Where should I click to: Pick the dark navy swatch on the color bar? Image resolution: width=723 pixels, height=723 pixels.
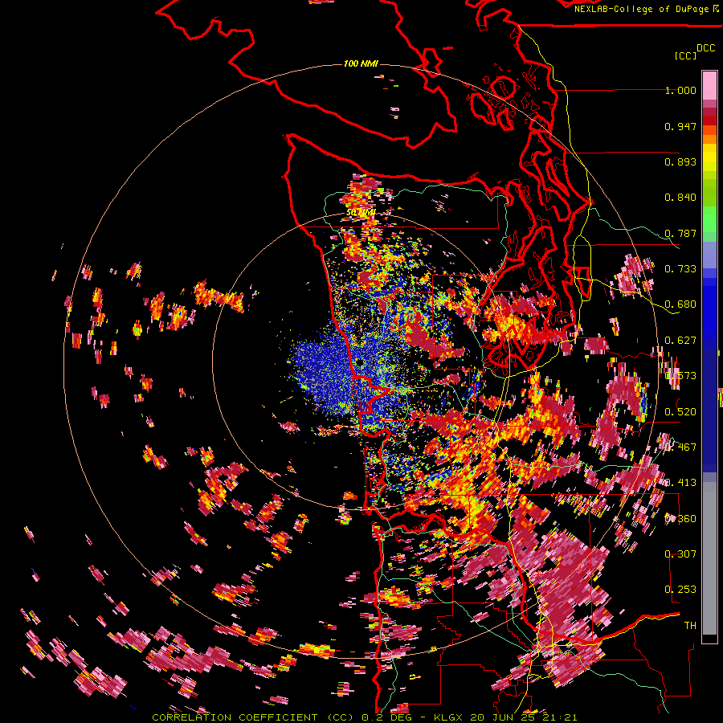pyautogui.click(x=709, y=406)
